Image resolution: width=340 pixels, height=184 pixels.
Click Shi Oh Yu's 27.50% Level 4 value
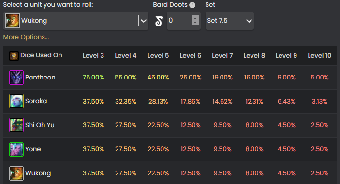pyautogui.click(x=126, y=125)
